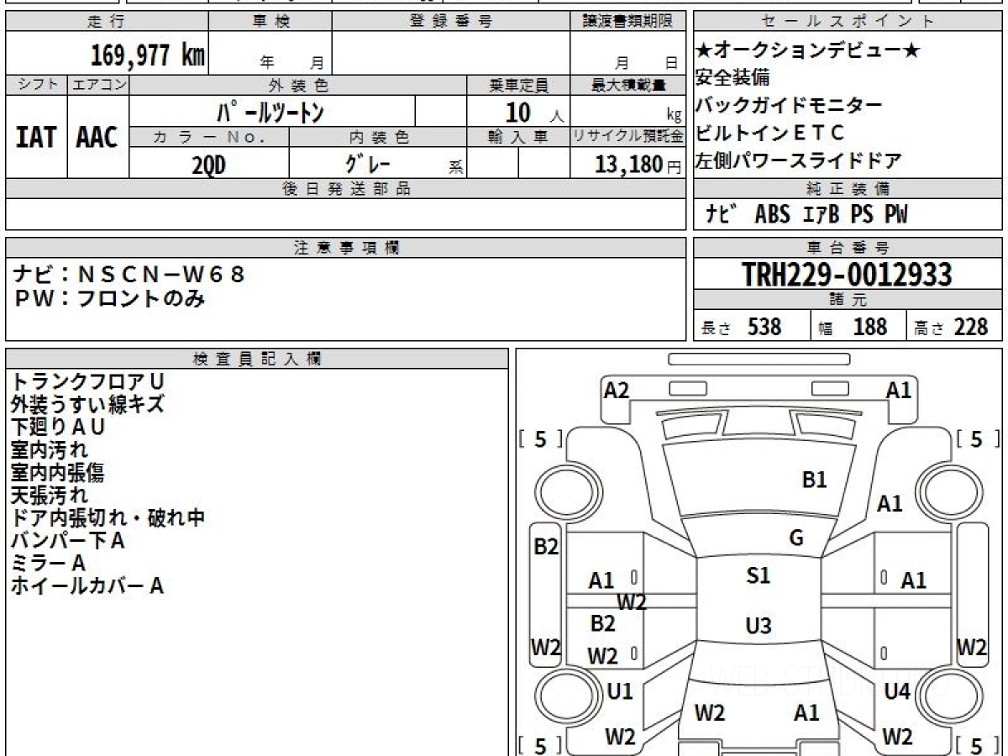Click the 走行 column header

(x=105, y=22)
